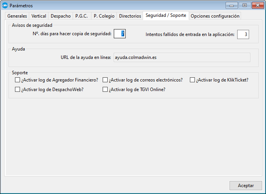Enable log de Agregador Financiero checkbox
This screenshot has width=266, height=194.
[x=17, y=80]
